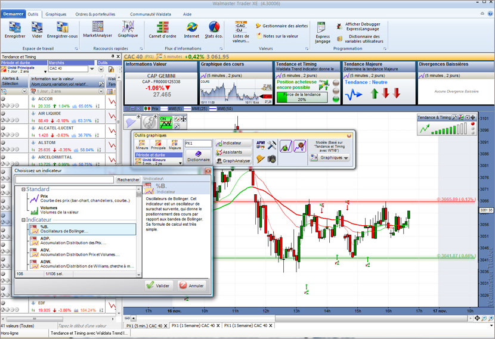This screenshot has width=495, height=339.
Task: Open Notes sur la valeur
Action: [x=277, y=36]
